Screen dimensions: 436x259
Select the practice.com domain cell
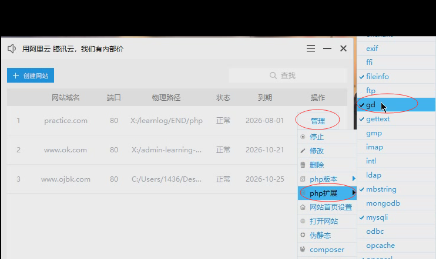coord(66,121)
